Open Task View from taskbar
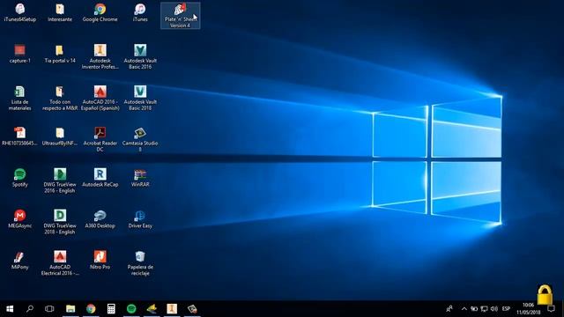This screenshot has height=317, width=564. 49,309
